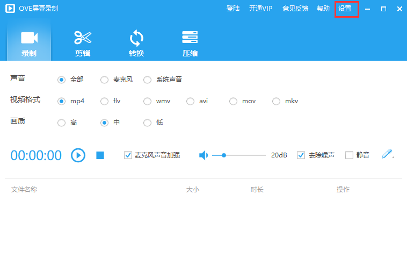Open the 帮助 help menu
Viewport: 407px width, 259px height.
pos(323,9)
